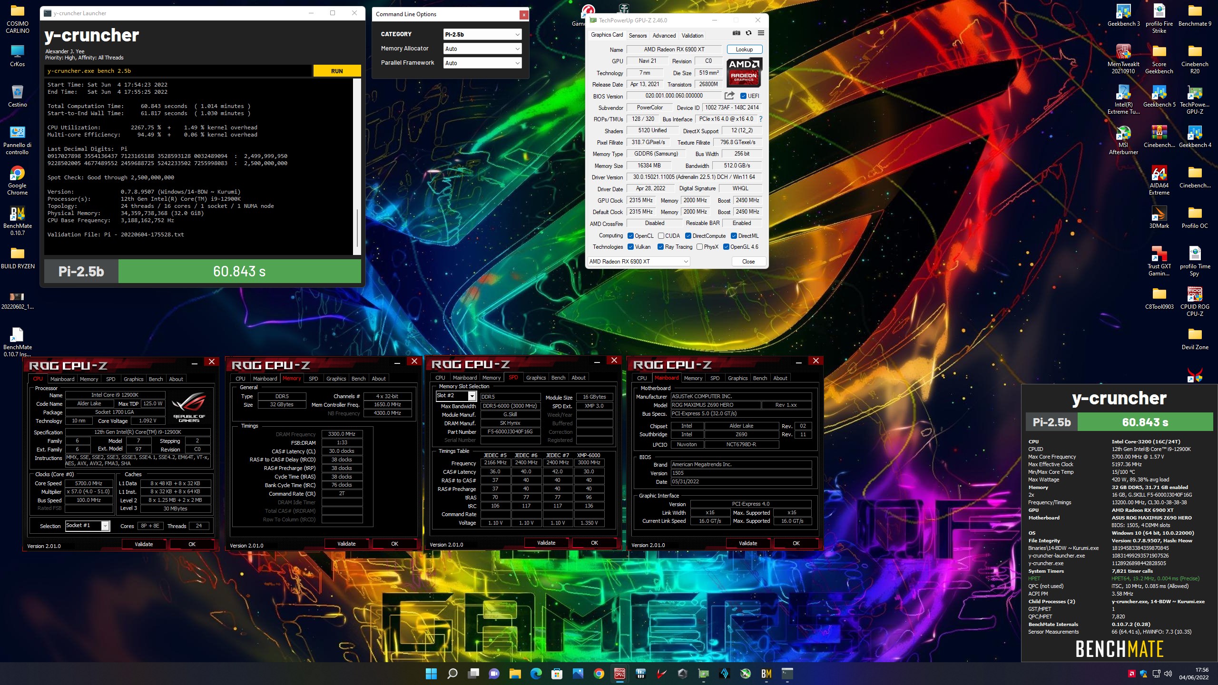This screenshot has height=685, width=1218.
Task: Open the Socket #1 selection dropdown in CPU-Z
Action: click(x=88, y=526)
